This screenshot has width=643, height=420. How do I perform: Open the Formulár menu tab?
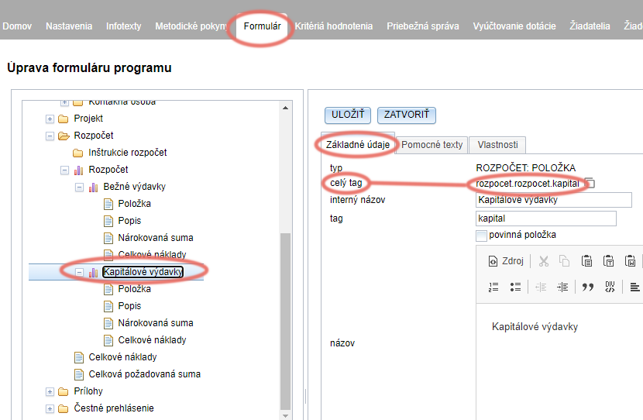point(262,26)
